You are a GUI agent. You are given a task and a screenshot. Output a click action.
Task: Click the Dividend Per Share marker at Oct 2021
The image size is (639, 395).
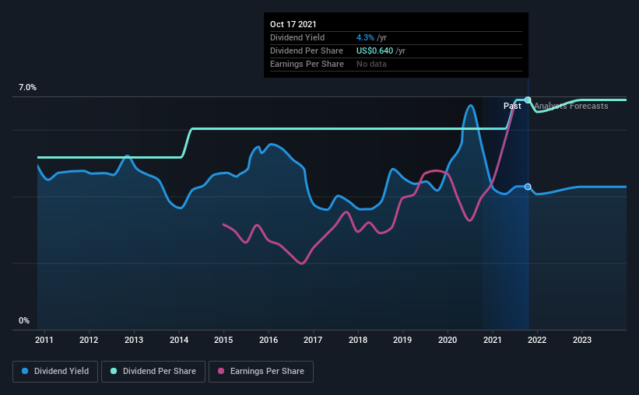tap(528, 100)
